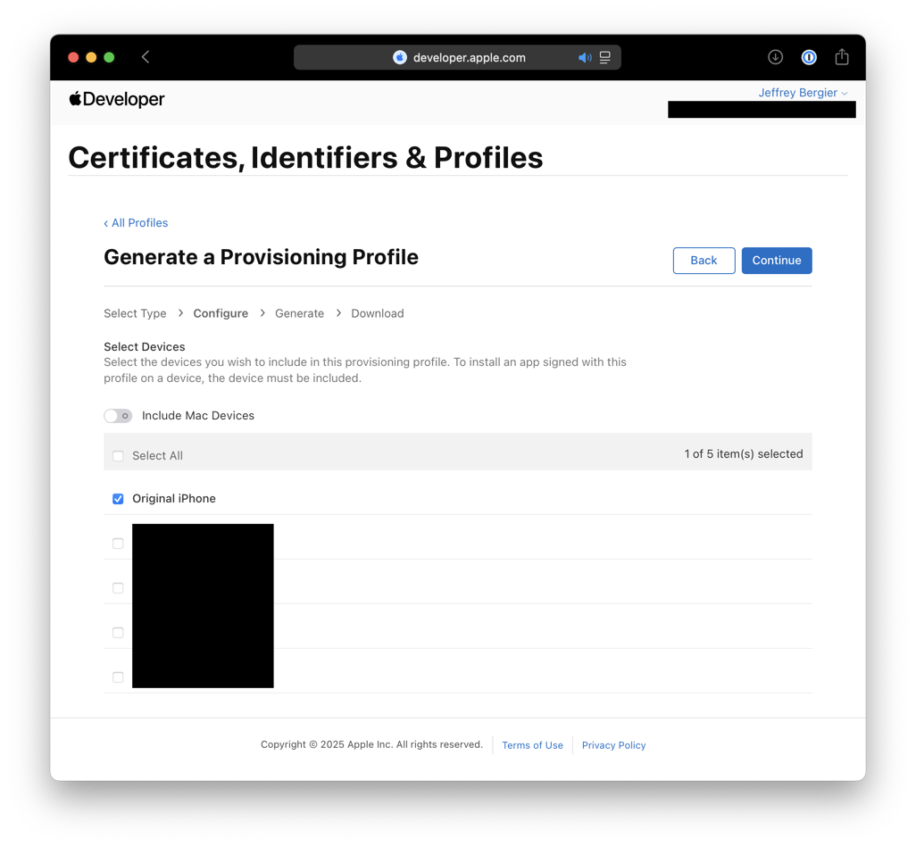The height and width of the screenshot is (847, 916).
Task: Enable the Include Mac Devices toggle
Action: [x=118, y=416]
